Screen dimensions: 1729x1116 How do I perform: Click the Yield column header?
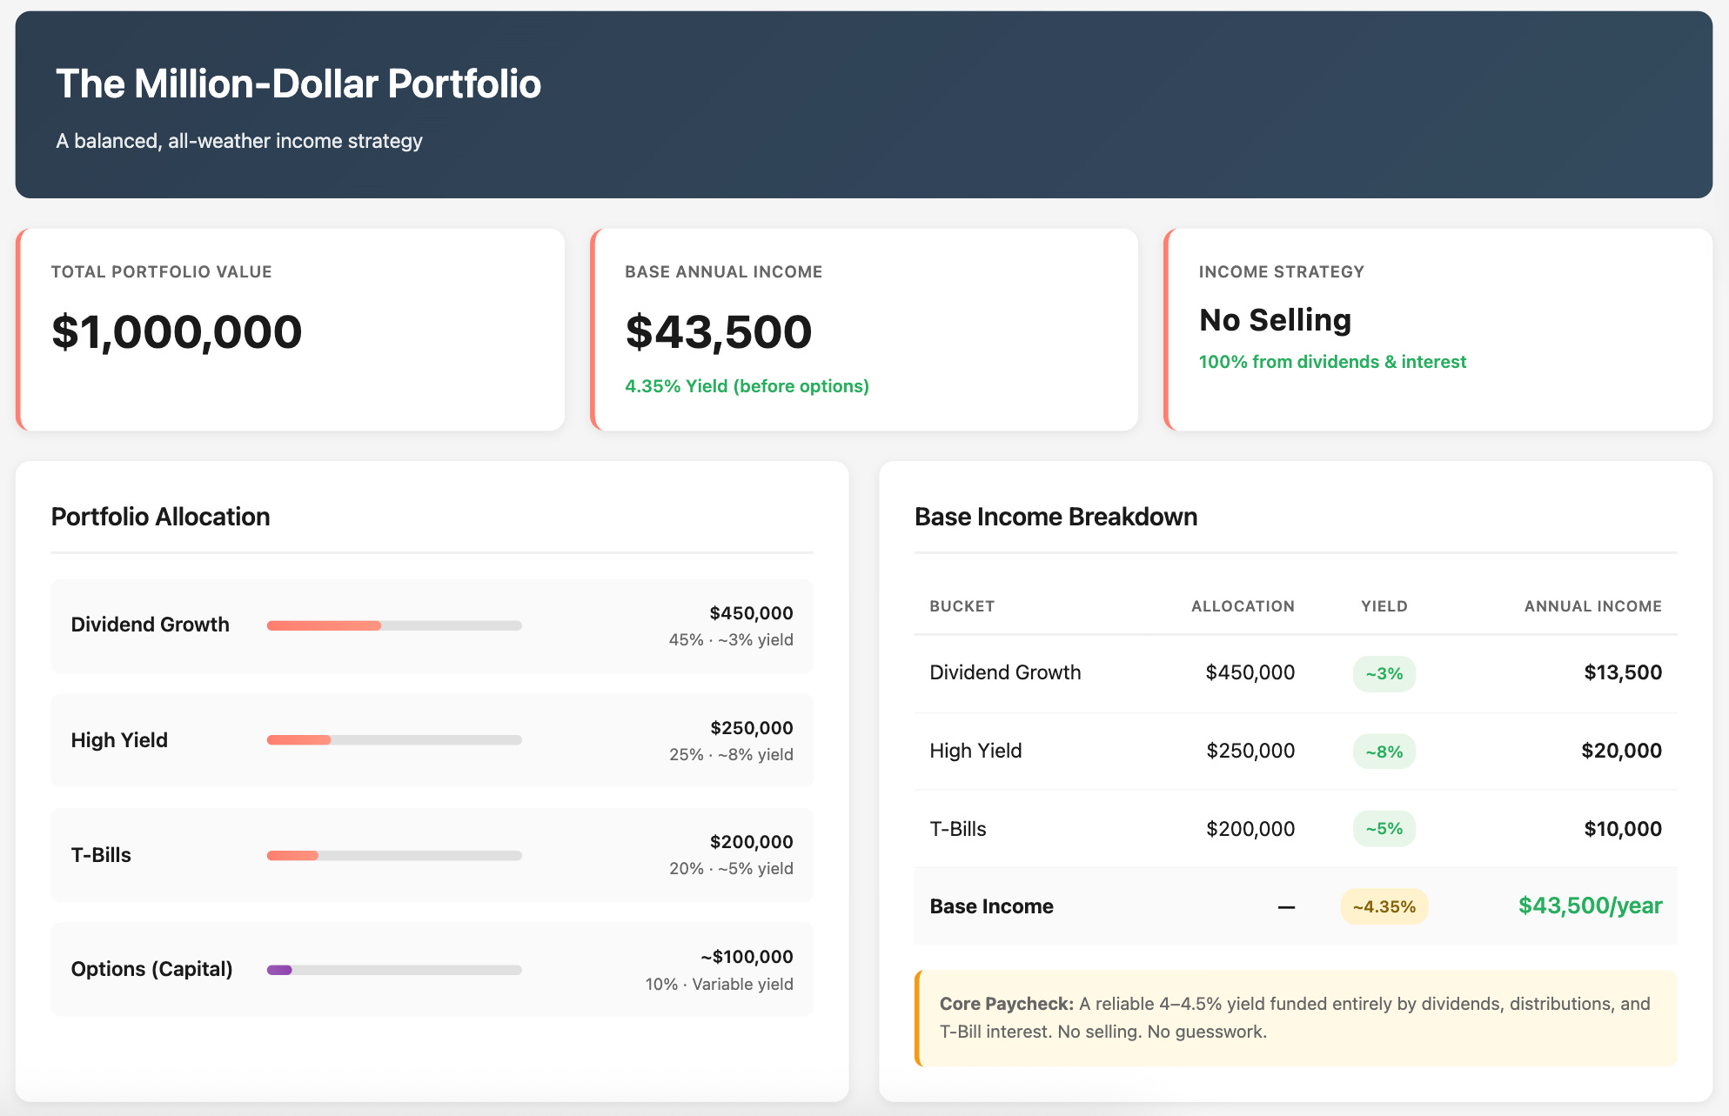pos(1384,606)
